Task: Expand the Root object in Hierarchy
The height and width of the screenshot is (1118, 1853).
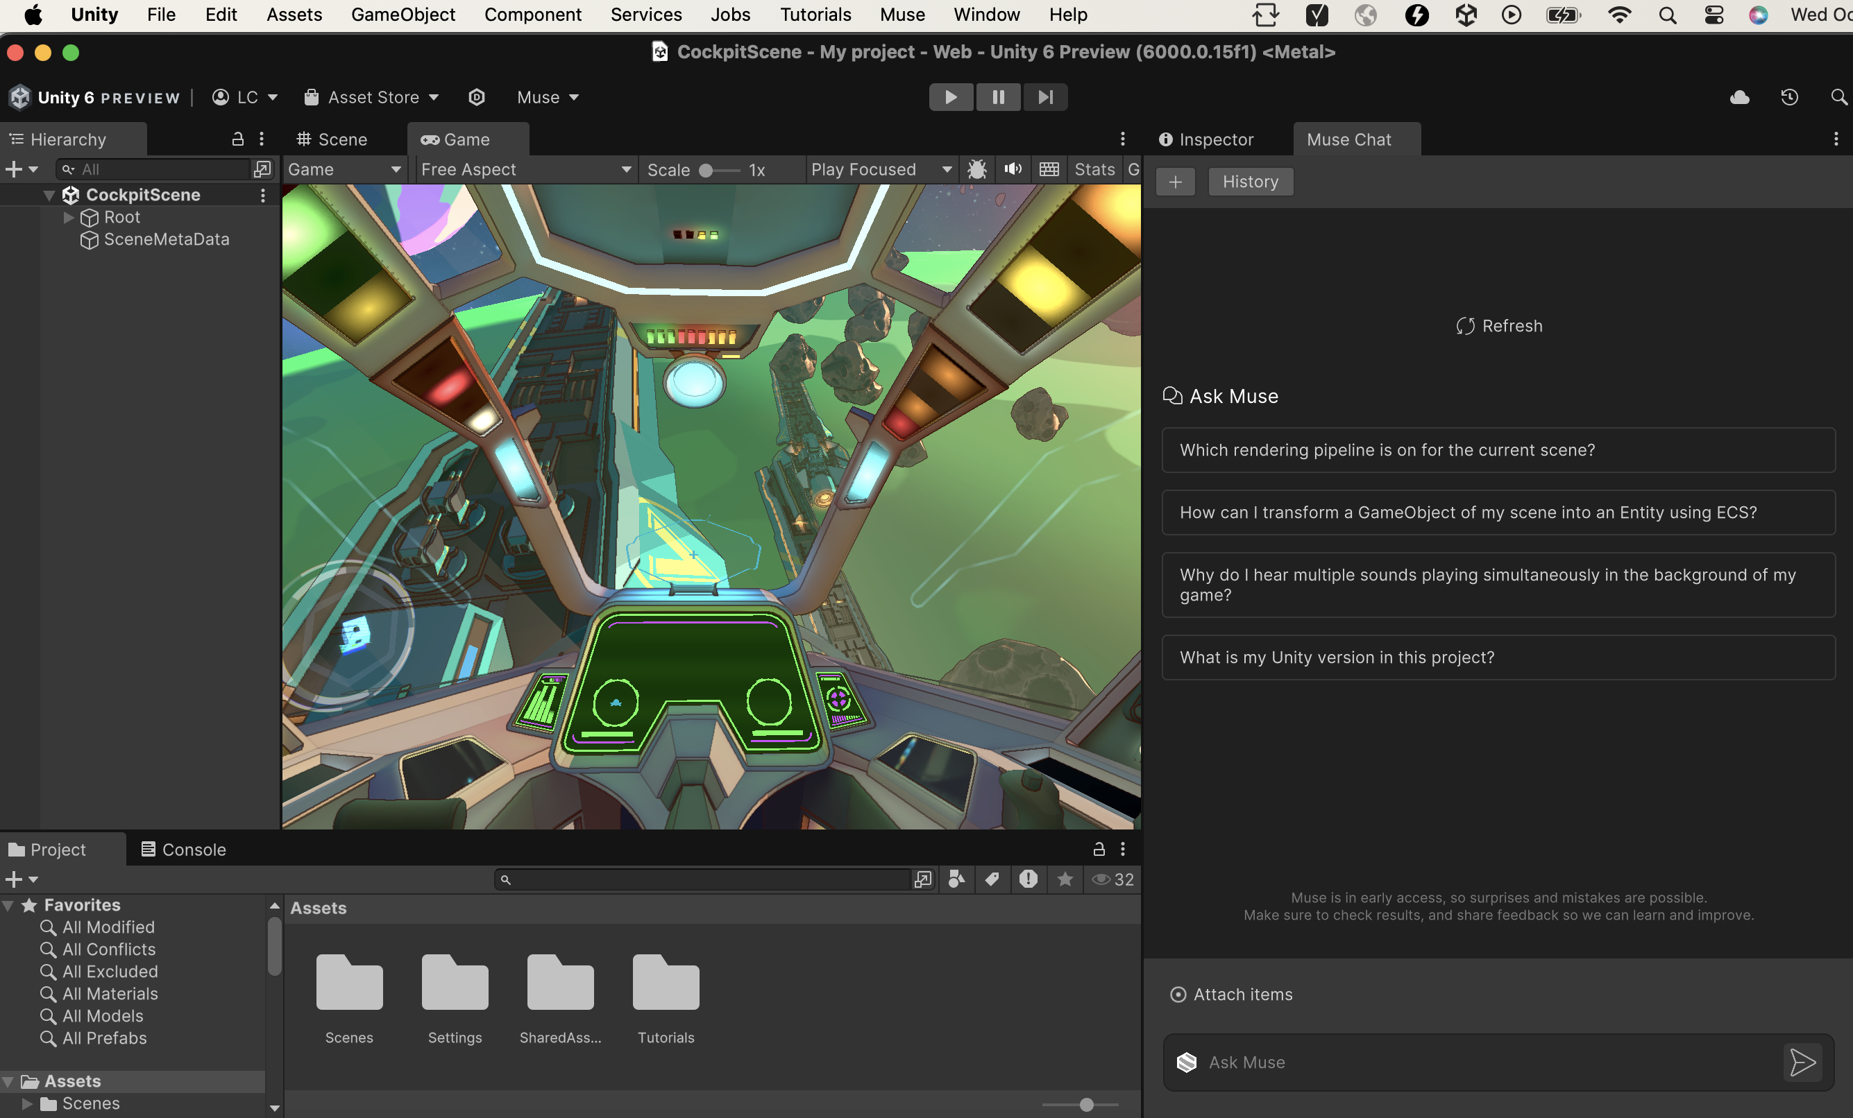Action: (69, 217)
